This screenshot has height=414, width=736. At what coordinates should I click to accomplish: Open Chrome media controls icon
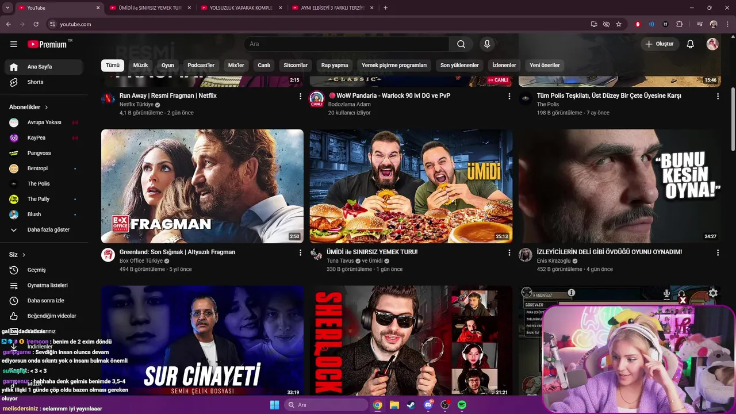[700, 24]
